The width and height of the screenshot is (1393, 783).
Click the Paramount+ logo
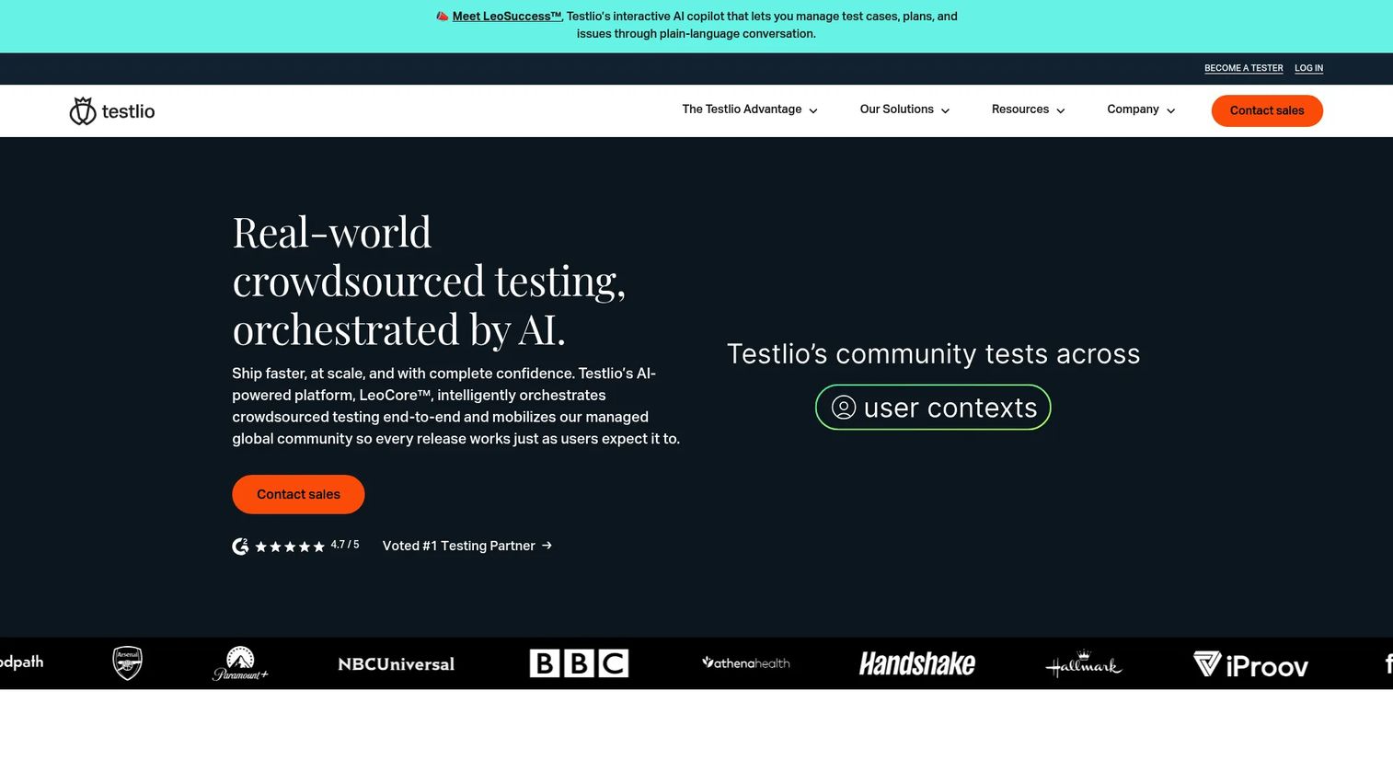(x=240, y=663)
